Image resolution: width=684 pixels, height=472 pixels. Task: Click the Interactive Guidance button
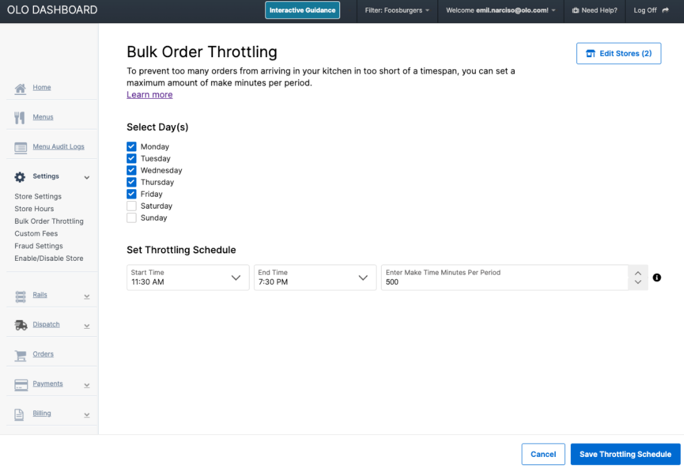[302, 11]
